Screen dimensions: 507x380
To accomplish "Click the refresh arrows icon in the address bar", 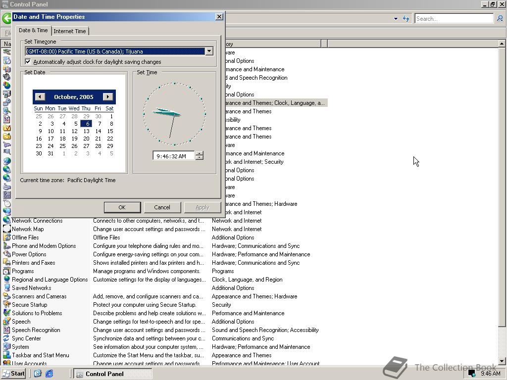I will pos(406,18).
